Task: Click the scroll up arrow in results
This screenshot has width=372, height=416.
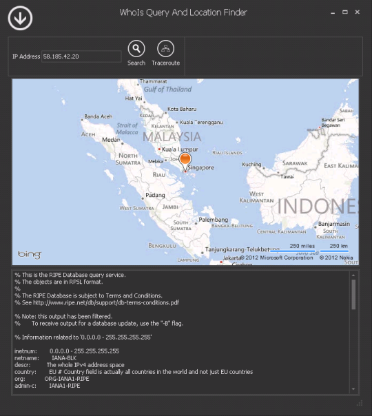Action: 353,275
